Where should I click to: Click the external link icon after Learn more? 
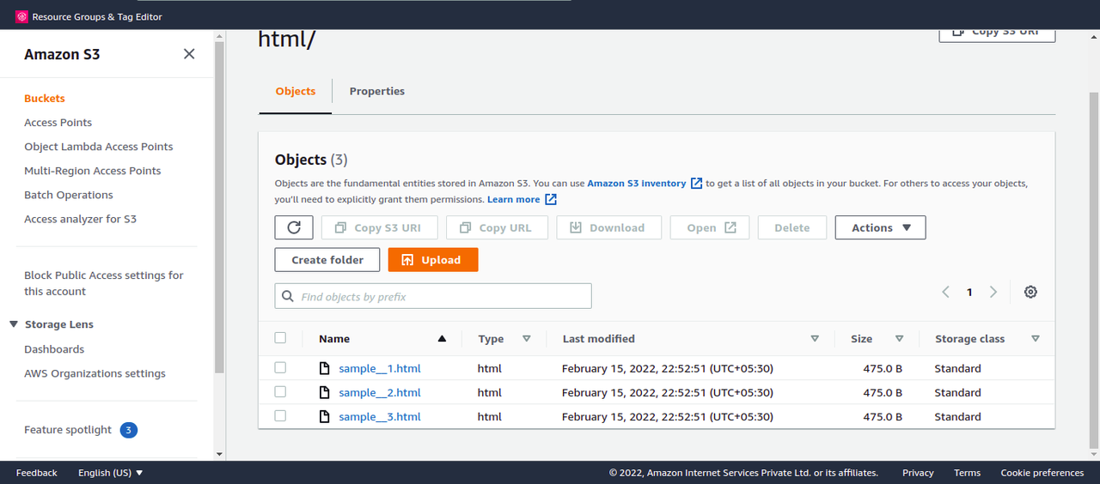(551, 199)
